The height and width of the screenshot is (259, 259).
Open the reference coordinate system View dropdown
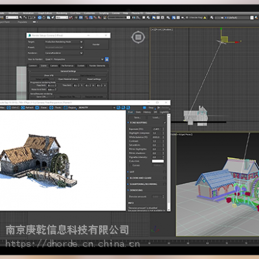click(62, 17)
